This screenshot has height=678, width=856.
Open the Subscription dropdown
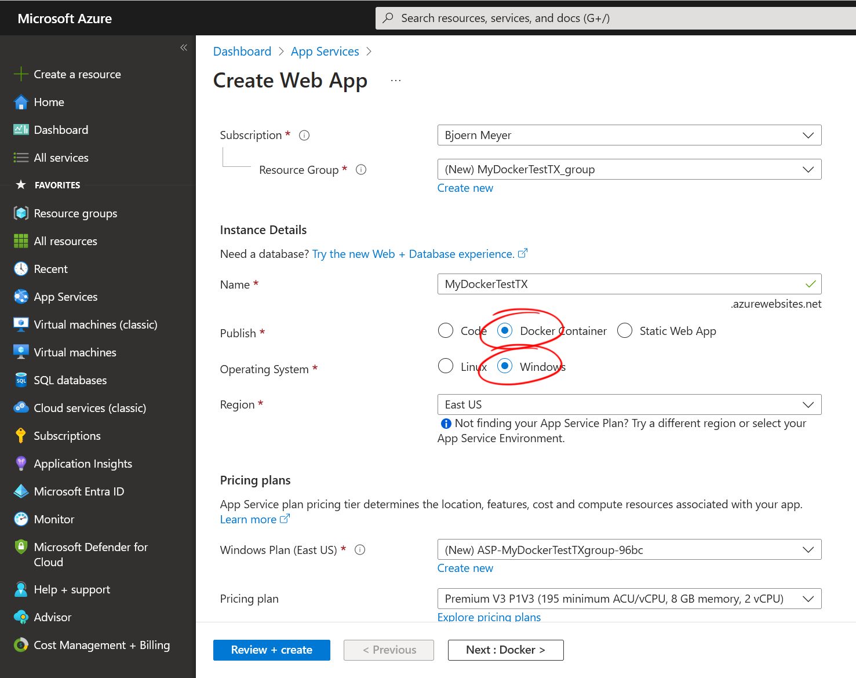[629, 135]
